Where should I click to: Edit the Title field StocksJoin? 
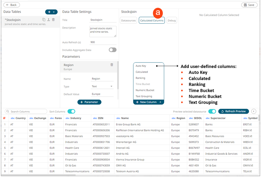pyautogui.click(x=103, y=20)
